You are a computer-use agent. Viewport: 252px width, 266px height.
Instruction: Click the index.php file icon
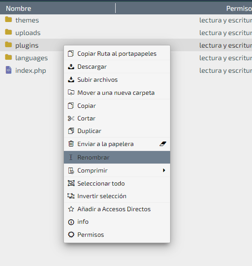(x=9, y=70)
